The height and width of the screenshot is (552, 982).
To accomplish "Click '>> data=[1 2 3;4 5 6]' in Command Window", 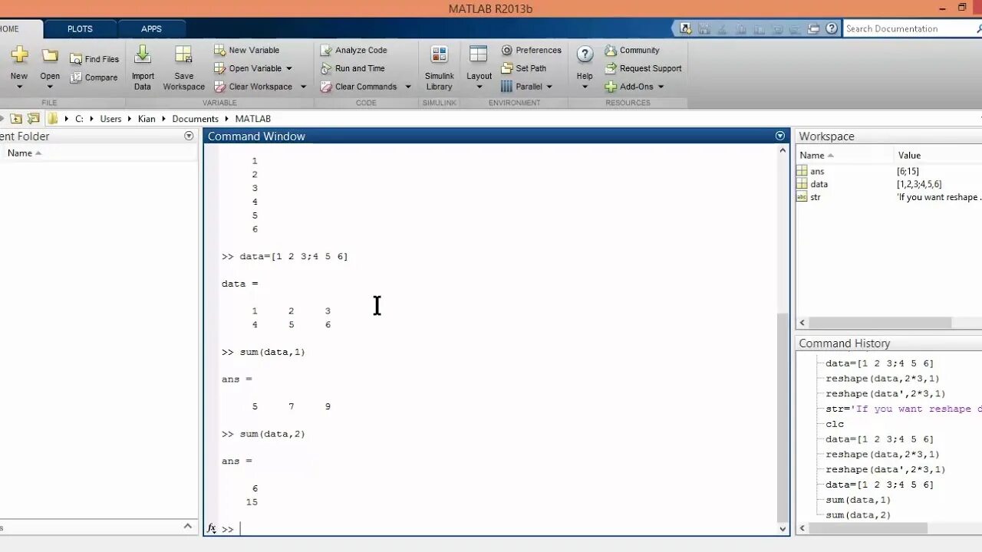I will click(x=285, y=256).
